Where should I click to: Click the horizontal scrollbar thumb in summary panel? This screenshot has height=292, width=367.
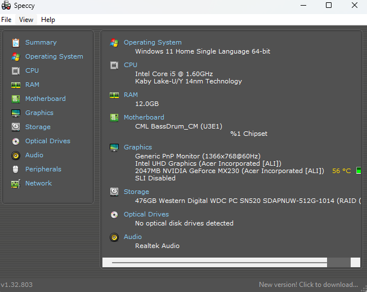339,263
